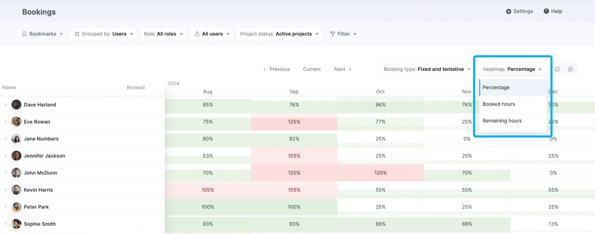Click Eve Rowan's profile picture
This screenshot has width=595, height=234.
coord(16,122)
